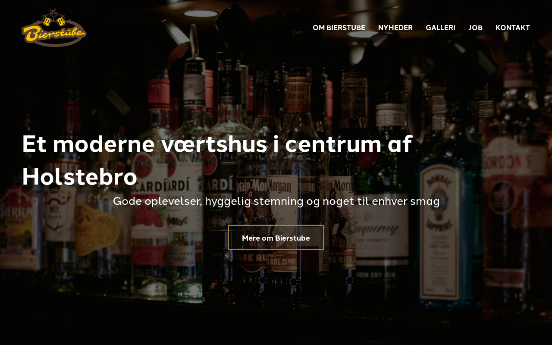Open the Galleri navigation link
Image resolution: width=552 pixels, height=345 pixels.
pos(440,28)
